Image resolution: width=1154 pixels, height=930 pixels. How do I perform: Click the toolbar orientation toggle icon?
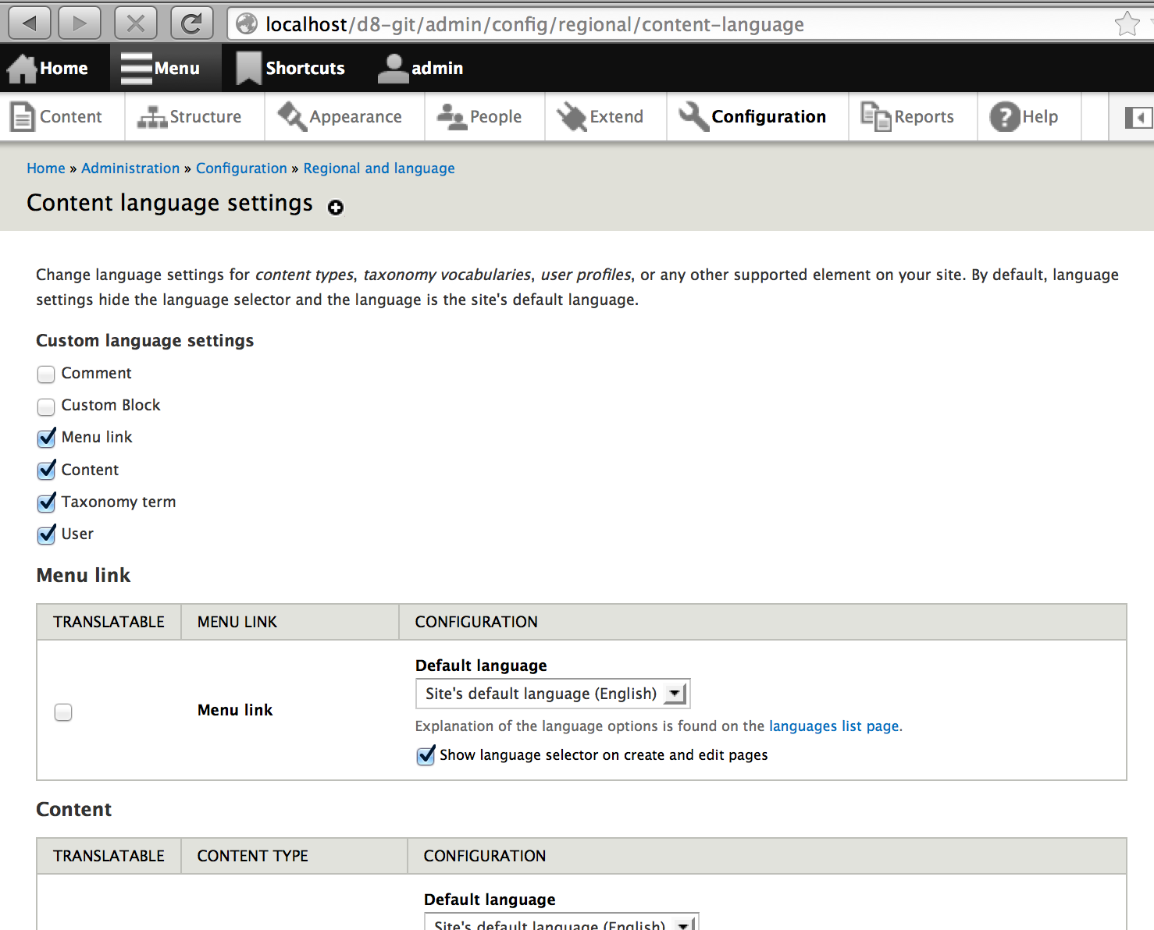point(1138,118)
